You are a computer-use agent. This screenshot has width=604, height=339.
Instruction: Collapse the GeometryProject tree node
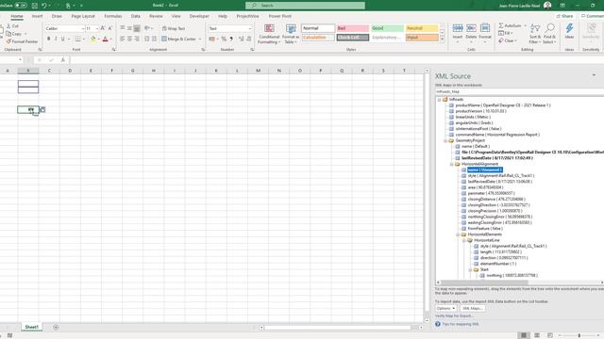coord(445,140)
